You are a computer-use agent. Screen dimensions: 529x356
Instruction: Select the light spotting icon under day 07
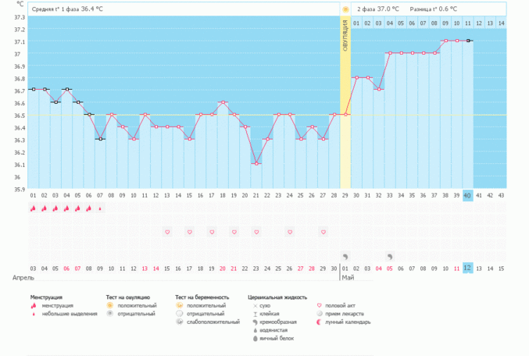[100, 208]
